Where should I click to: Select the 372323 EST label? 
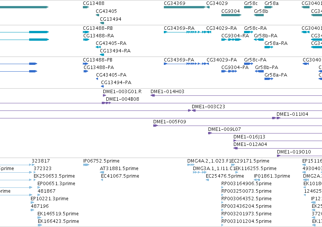42,169
